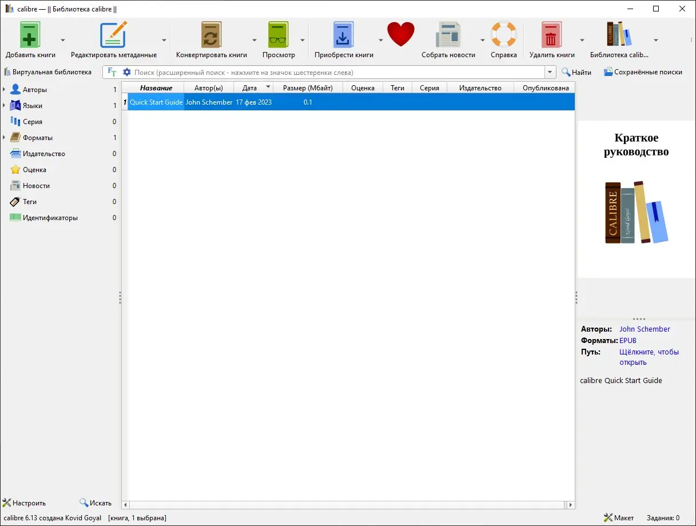This screenshot has height=526, width=696.
Task: Open dropdown arrow next to Edit metadata
Action: 164,40
